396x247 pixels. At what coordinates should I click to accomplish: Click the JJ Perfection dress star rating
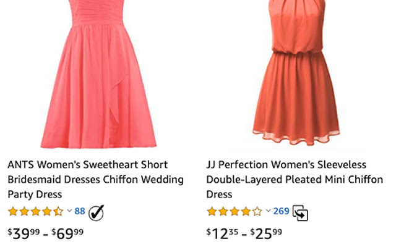(x=234, y=211)
